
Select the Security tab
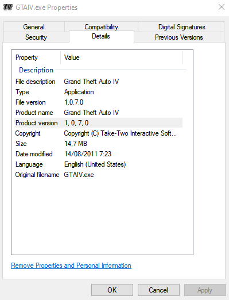36,37
